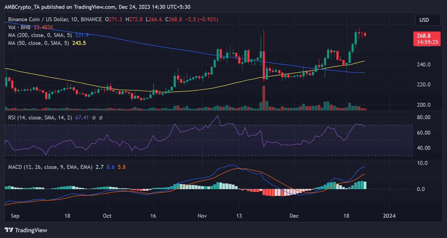Click the 16 date label on the time axis
The width and height of the screenshot is (447, 238).
point(153,216)
